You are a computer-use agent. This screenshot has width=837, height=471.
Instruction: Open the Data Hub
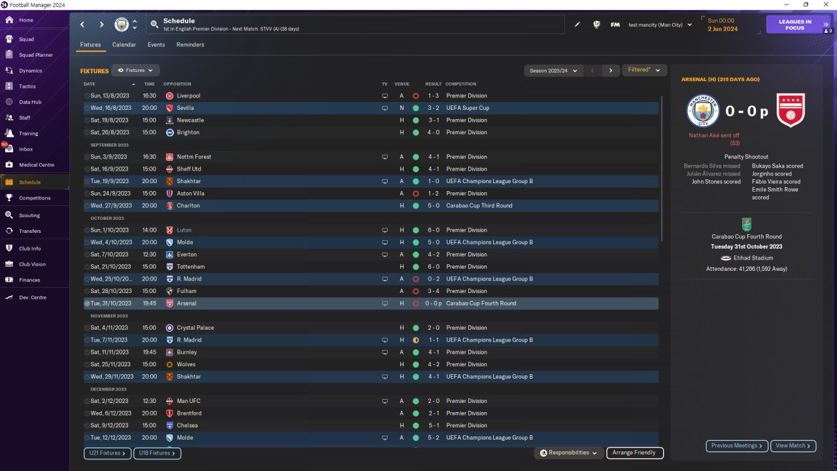pyautogui.click(x=35, y=102)
